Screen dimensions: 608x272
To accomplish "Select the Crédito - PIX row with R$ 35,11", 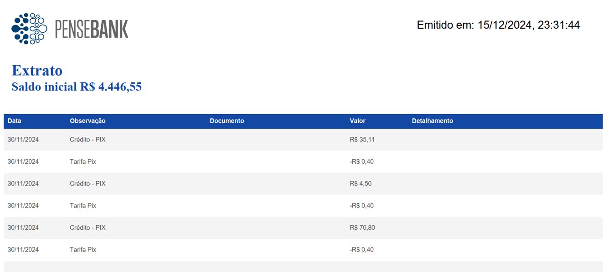I will pyautogui.click(x=303, y=140).
